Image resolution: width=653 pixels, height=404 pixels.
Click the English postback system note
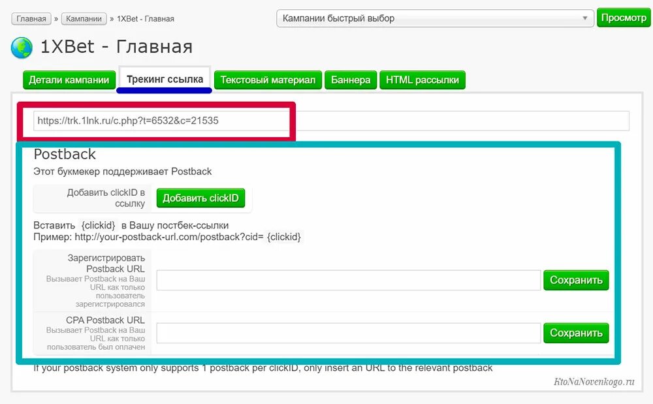(x=263, y=368)
